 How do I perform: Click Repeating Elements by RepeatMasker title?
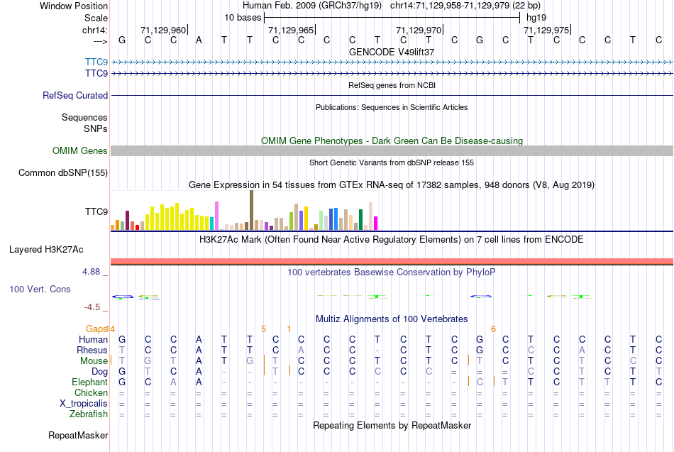(392, 425)
